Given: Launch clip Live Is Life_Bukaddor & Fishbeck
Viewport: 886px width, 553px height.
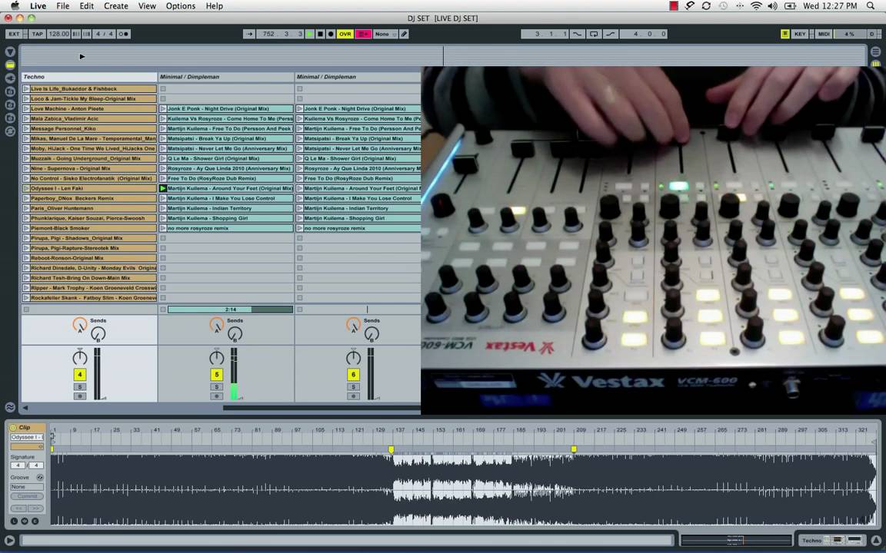Looking at the screenshot, I should pos(26,88).
